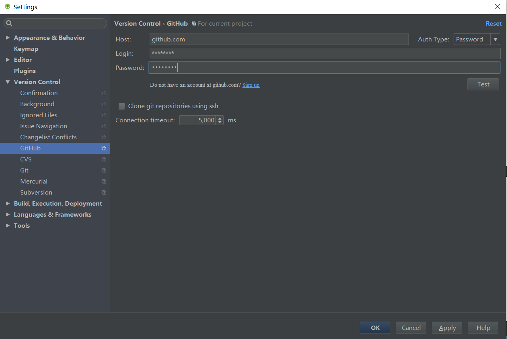Click the project-level icon beside CVS

coord(104,159)
